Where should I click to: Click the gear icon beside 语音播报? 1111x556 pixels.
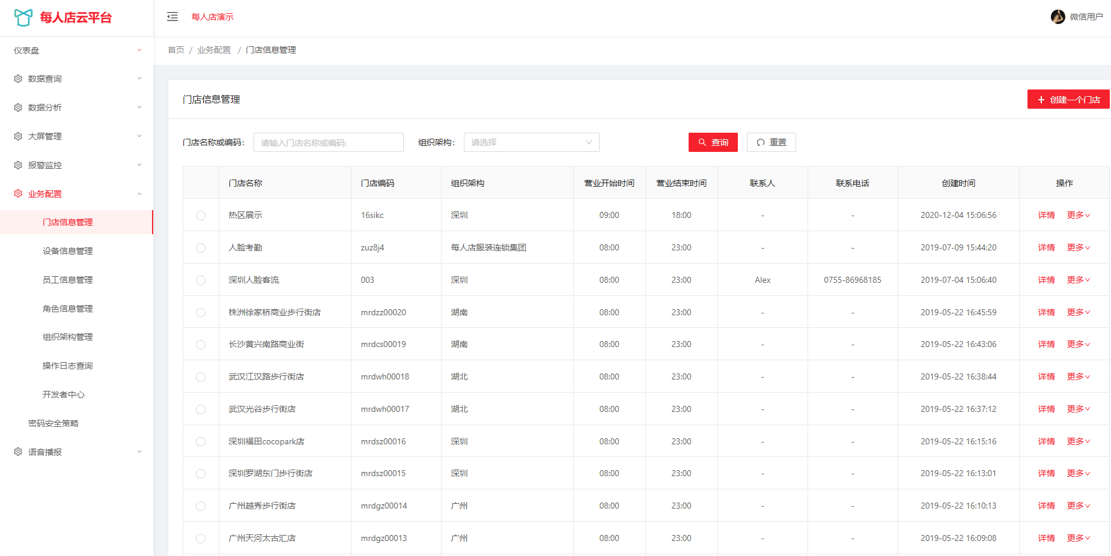tap(18, 452)
